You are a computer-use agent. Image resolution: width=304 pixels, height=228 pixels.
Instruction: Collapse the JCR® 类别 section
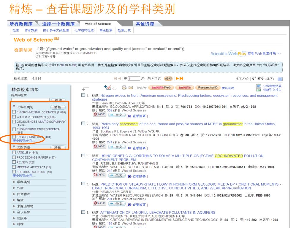point(14,107)
